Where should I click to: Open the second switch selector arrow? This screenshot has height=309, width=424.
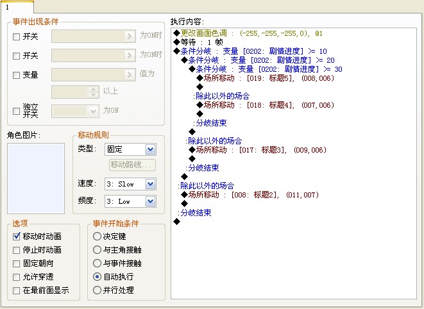[130, 55]
